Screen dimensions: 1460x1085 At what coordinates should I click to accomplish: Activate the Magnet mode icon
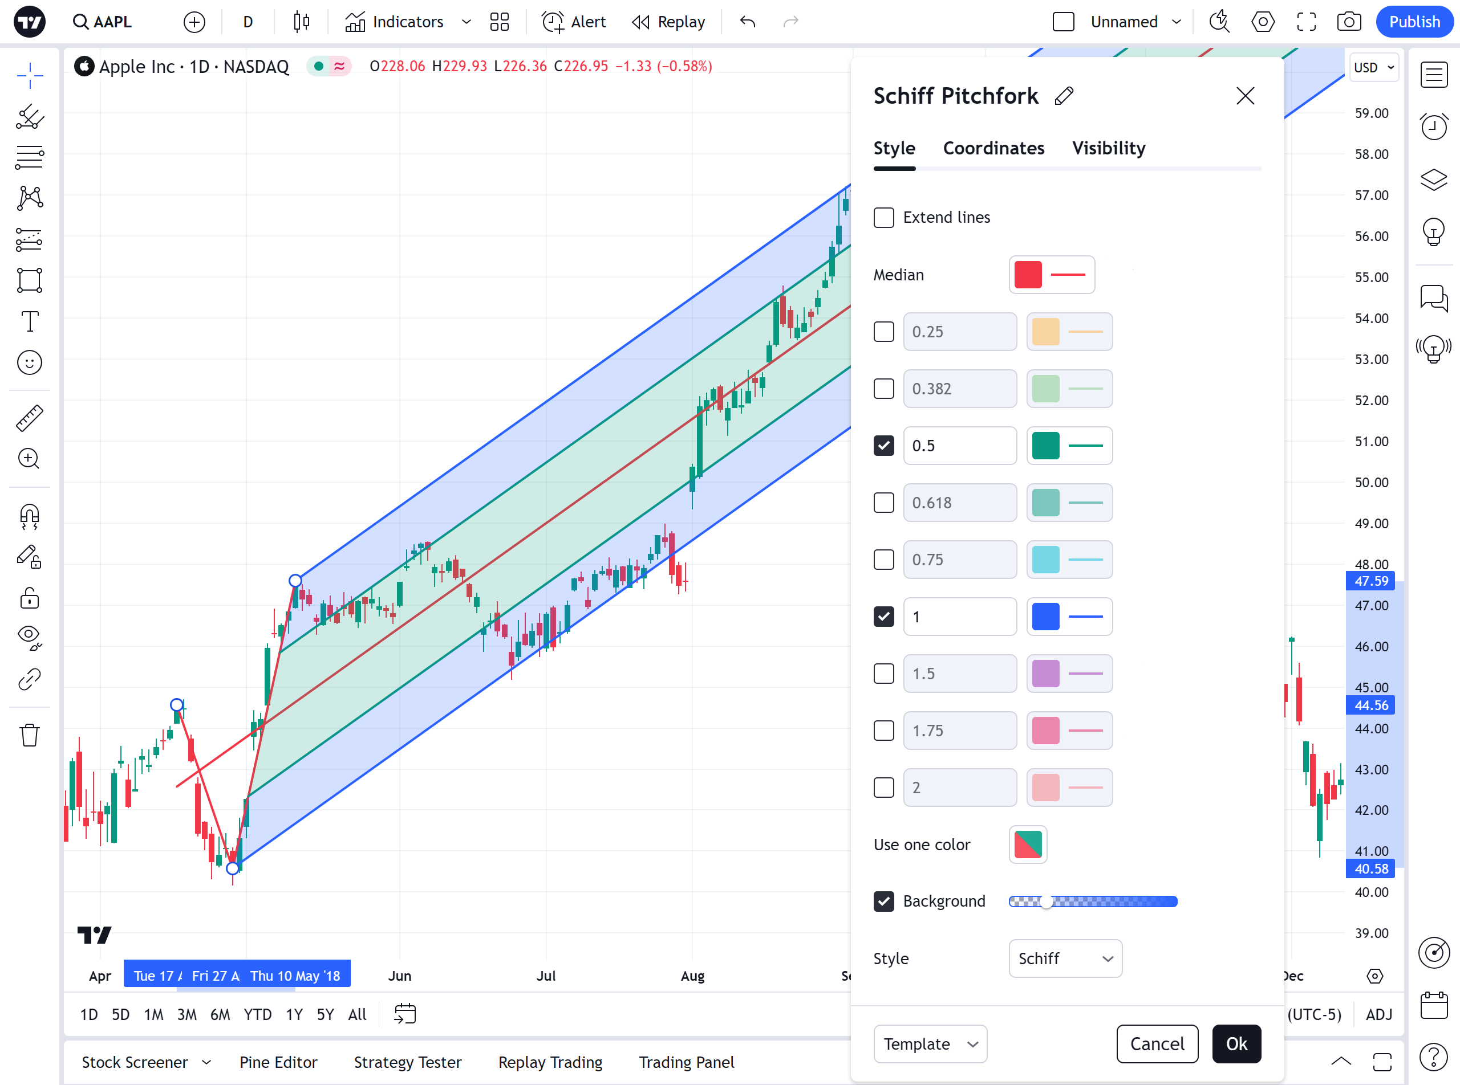coord(30,516)
